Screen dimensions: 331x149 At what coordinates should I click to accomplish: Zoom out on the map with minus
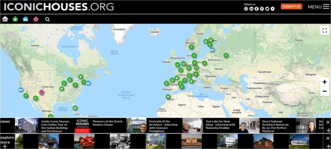pos(325,91)
